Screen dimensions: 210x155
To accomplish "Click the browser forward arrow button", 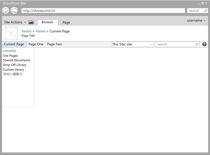I will pyautogui.click(x=14, y=10).
